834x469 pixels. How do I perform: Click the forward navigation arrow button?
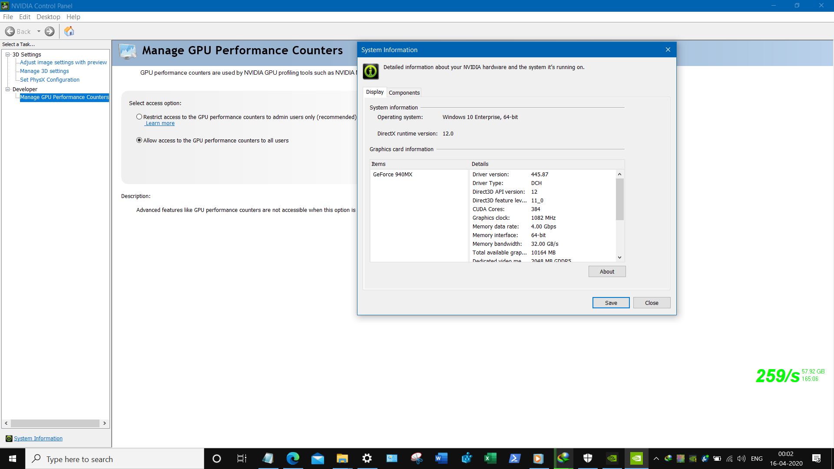[x=50, y=31]
